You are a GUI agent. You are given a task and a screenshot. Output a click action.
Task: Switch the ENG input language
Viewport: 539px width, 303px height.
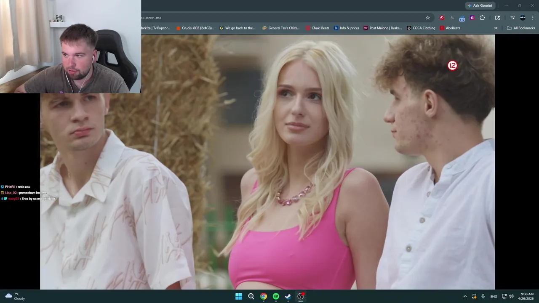[494, 296]
